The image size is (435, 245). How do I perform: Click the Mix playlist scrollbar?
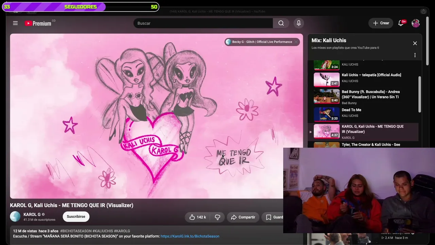point(420,94)
